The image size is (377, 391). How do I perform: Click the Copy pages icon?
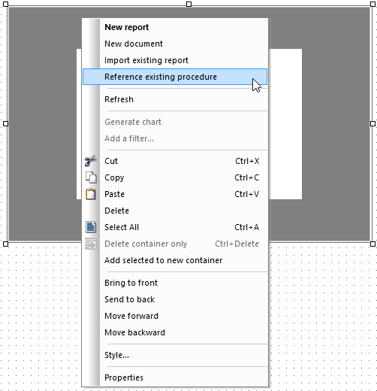[91, 177]
